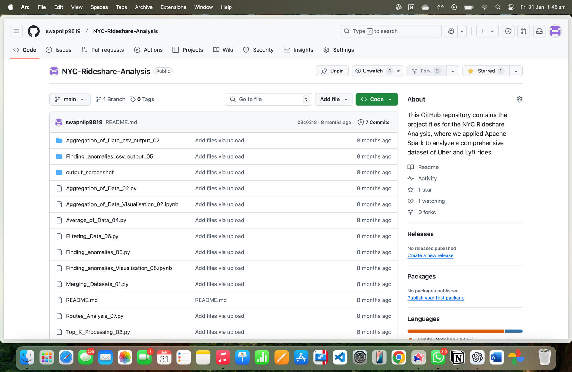
Task: Click the pull requests icon in header
Action: (523, 31)
